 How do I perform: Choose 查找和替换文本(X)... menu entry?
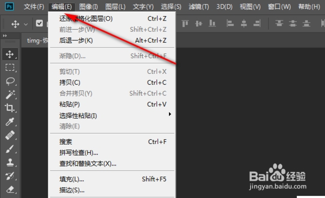pos(112,163)
